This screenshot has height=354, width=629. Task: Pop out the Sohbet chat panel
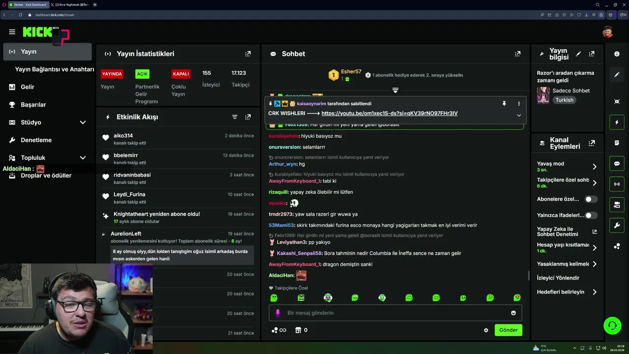point(517,54)
